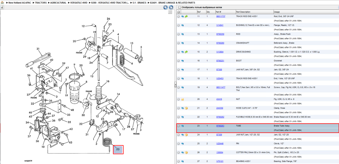
Task: Open VERSATILE 4WD breadcrumb level
Action: pyautogui.click(x=79, y=3)
